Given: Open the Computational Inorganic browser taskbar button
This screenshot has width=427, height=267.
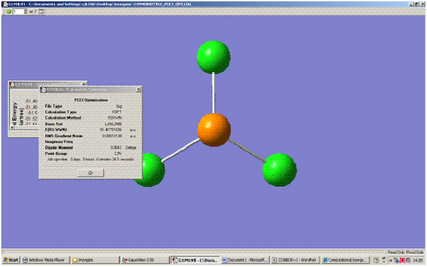Looking at the screenshot, I should point(345,260).
